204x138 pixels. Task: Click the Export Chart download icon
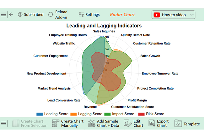(x=152, y=123)
